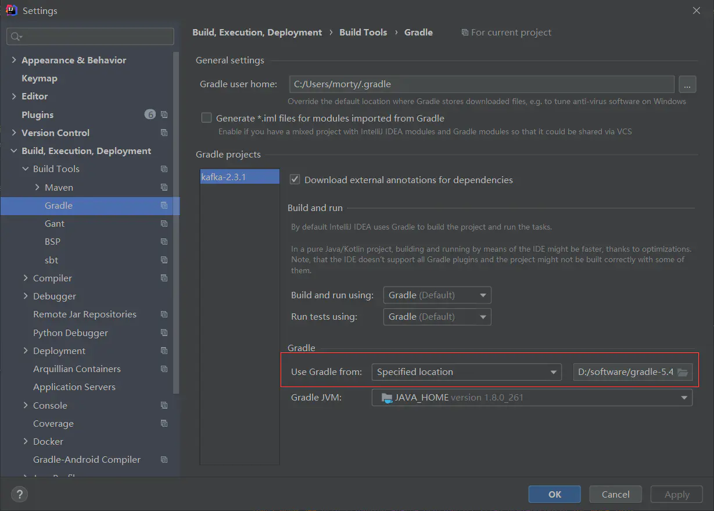Enable Generate *.iml files for modules checkbox
The image size is (714, 511).
206,117
